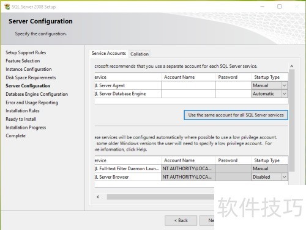Click the SQL Server Database Engine service row label

pos(128,94)
